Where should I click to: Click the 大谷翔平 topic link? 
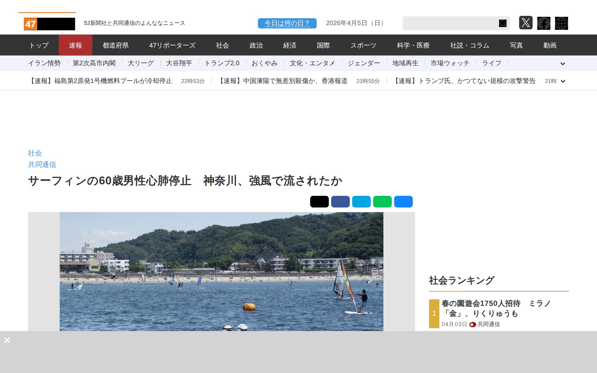coord(179,63)
